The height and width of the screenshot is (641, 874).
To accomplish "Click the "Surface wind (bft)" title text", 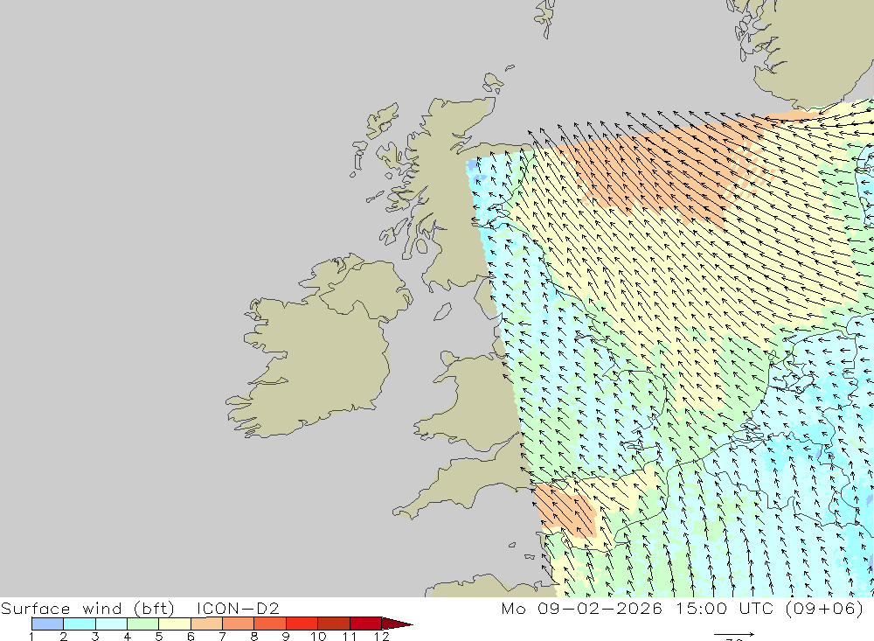I will click(87, 608).
